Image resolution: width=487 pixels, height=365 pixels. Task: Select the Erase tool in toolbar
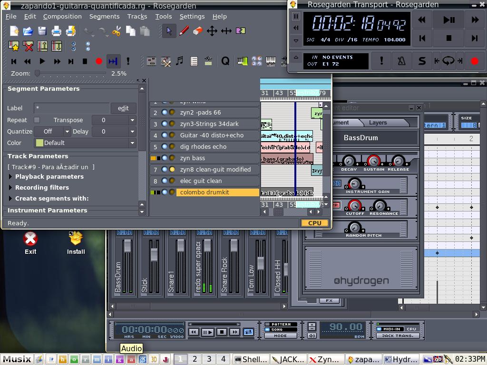coord(197,31)
